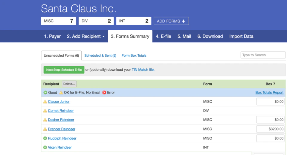Click warning icon beside Comet Reindeer

pos(45,111)
